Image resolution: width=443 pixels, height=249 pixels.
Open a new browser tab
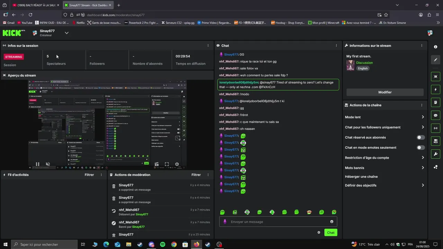pyautogui.click(x=119, y=5)
